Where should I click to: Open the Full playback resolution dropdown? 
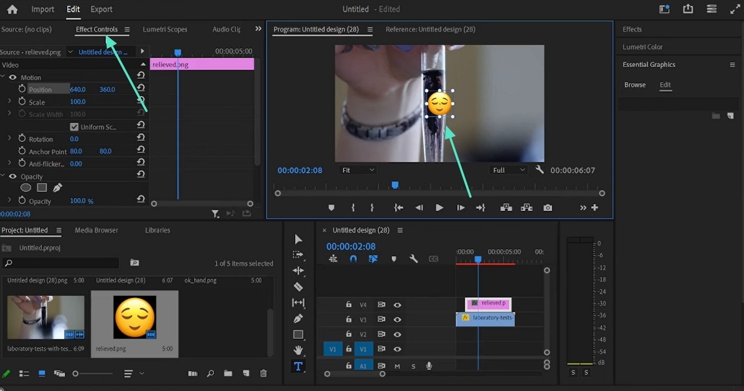(508, 170)
